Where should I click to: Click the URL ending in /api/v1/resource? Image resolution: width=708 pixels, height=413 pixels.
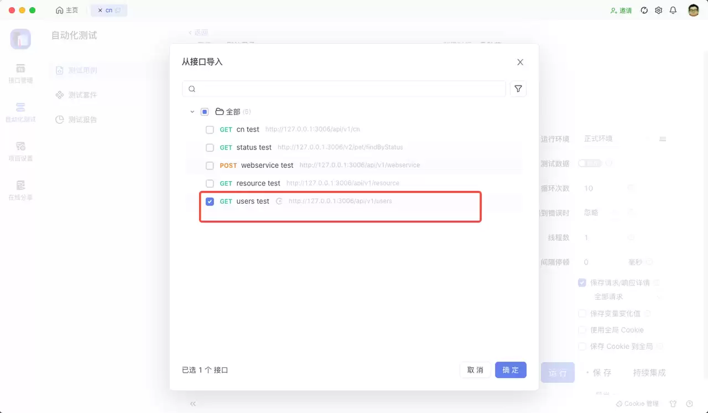coord(343,183)
